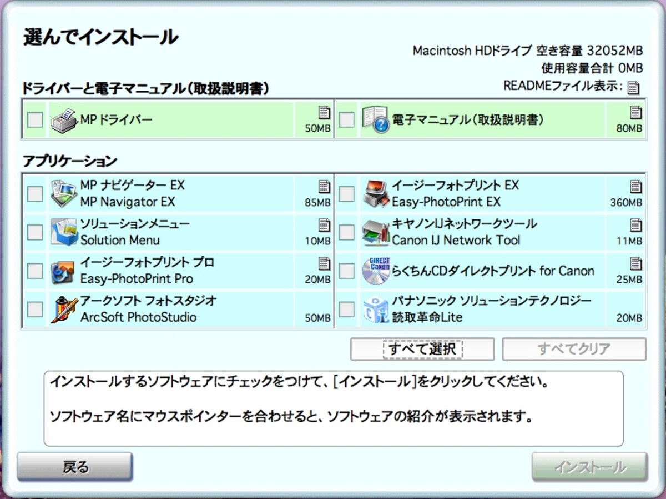This screenshot has height=499, width=666.
Task: Click the 戻る button
Action: tap(75, 467)
